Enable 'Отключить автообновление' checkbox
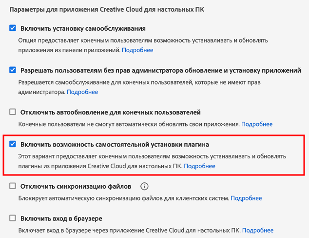This screenshot has height=238, width=309. [13, 112]
